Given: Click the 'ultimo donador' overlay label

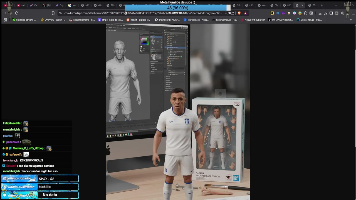Looking at the screenshot, I should pyautogui.click(x=19, y=178).
